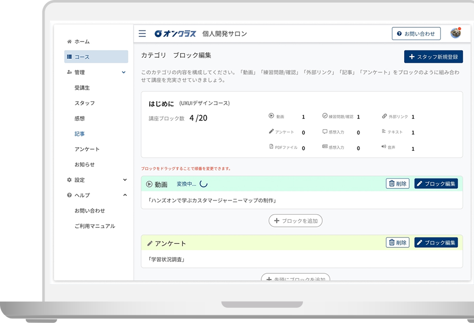Click ブロックを追加 button
This screenshot has width=474, height=323.
coord(295,221)
